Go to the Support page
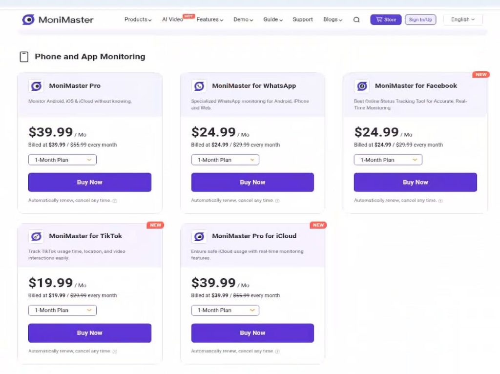Viewport: 500px width, 374px height. [x=303, y=20]
